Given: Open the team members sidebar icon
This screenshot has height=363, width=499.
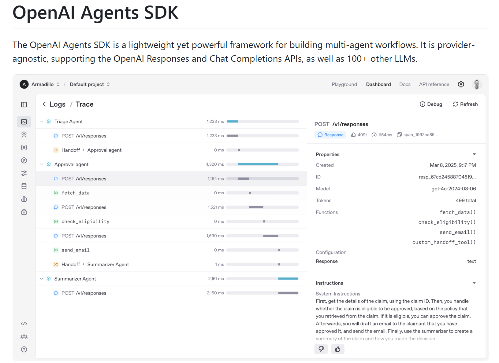Looking at the screenshot, I should click(x=24, y=336).
